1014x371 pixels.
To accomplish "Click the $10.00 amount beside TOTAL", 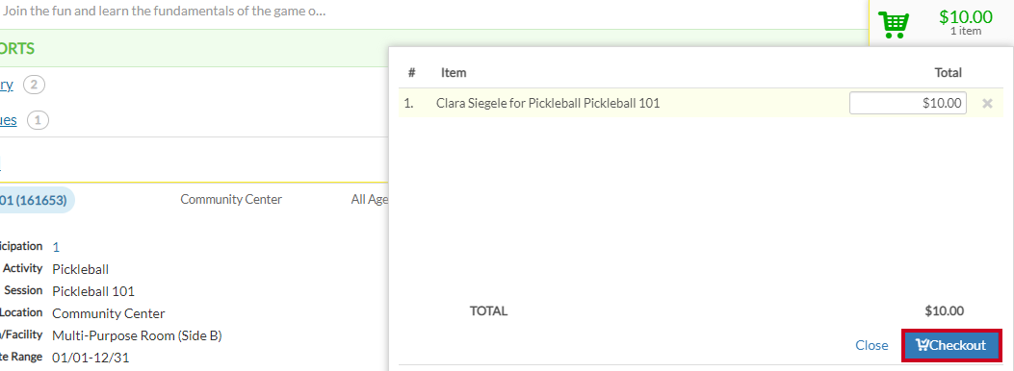I will pos(944,311).
